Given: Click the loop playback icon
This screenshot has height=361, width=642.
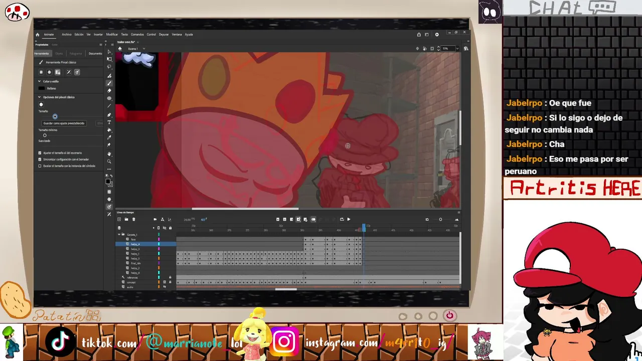Looking at the screenshot, I should click(x=342, y=219).
